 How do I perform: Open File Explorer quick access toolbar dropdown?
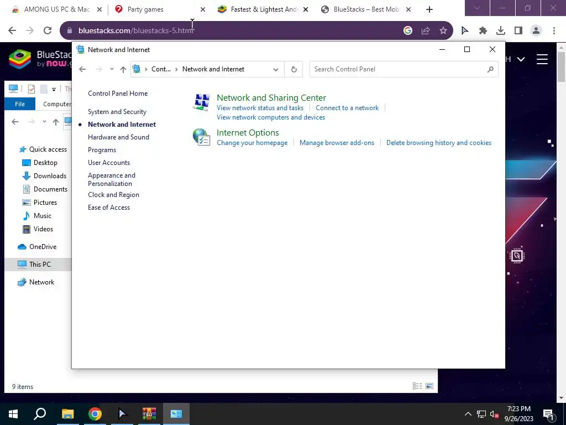pyautogui.click(x=54, y=89)
